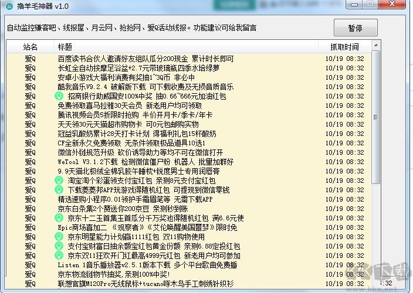Select row 京东双11狂欢开门红最高4999元红包
The image size is (413, 293).
tap(189, 255)
